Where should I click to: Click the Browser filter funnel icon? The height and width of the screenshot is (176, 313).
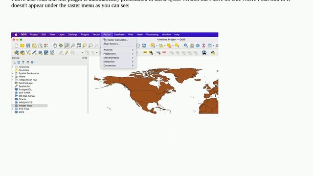[x=23, y=62]
